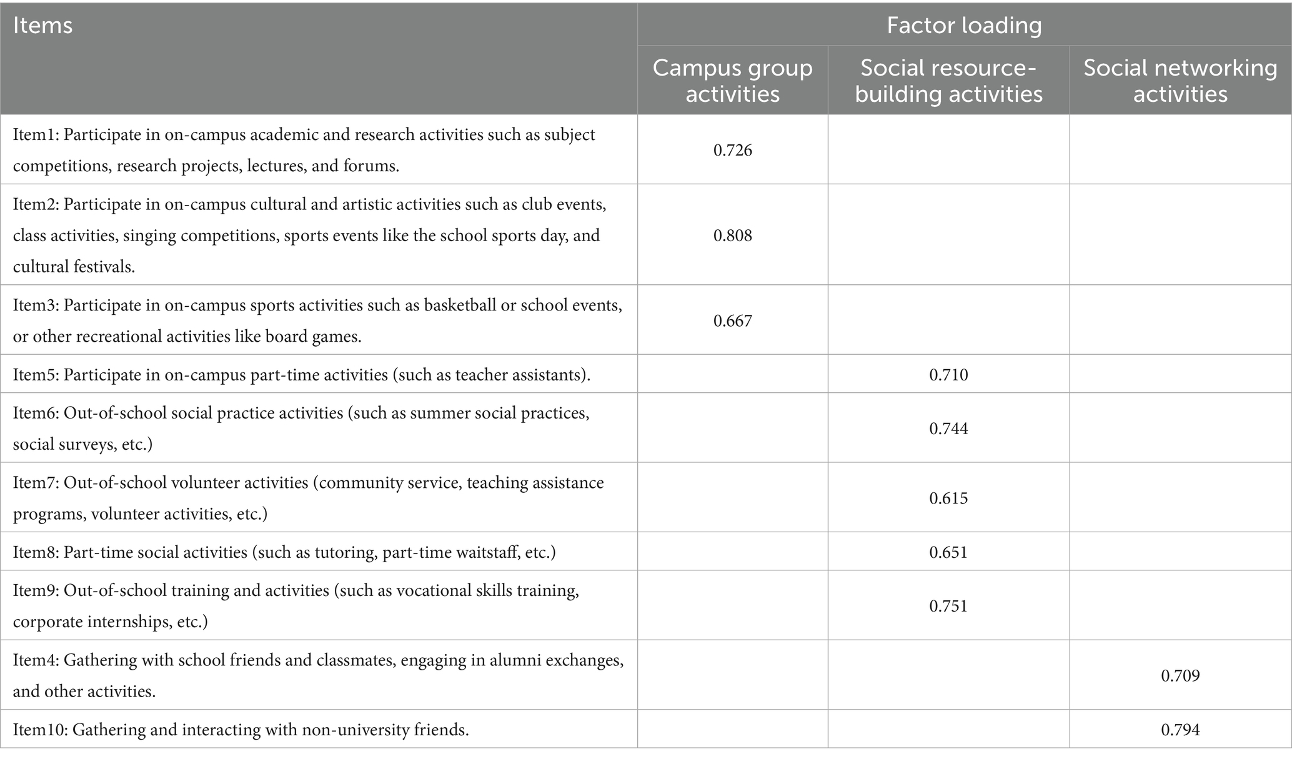Select the Item3 on-campus sports activities text
The width and height of the screenshot is (1292, 759).
pyautogui.click(x=317, y=320)
